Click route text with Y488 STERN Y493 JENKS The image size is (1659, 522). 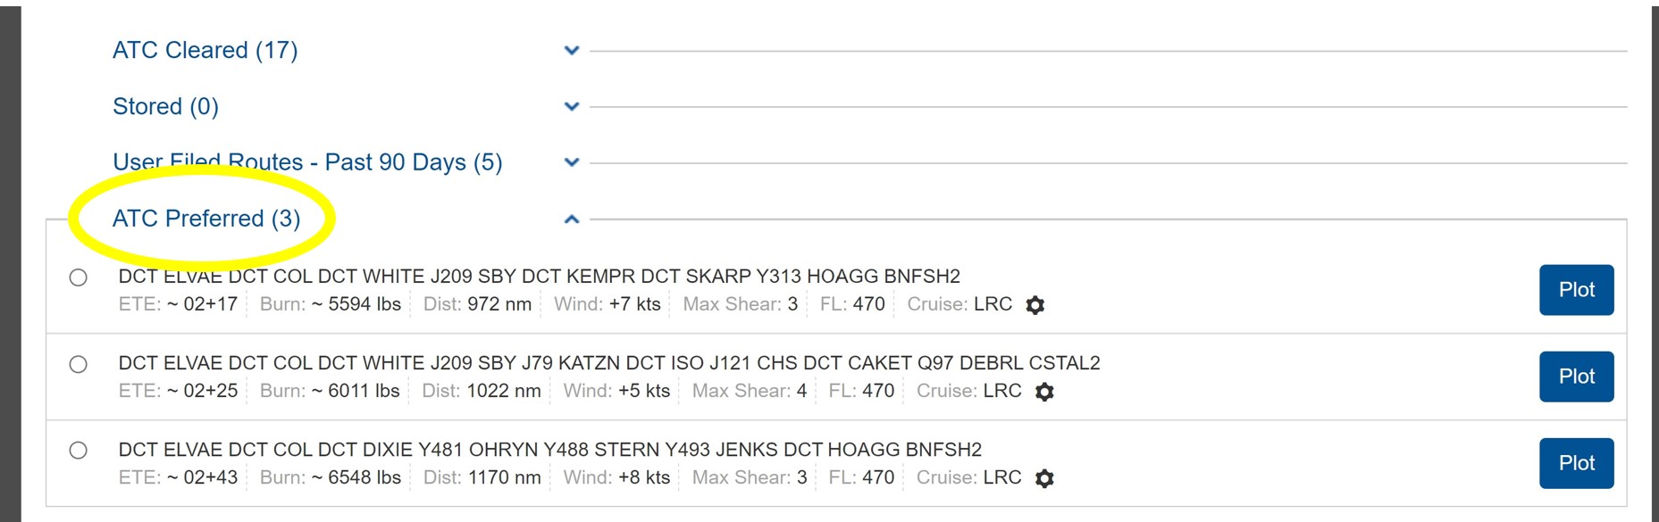tap(550, 450)
